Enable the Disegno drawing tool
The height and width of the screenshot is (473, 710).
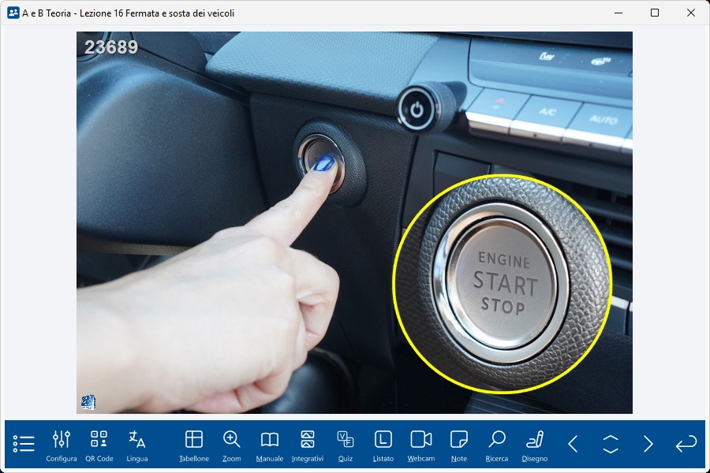pyautogui.click(x=535, y=445)
